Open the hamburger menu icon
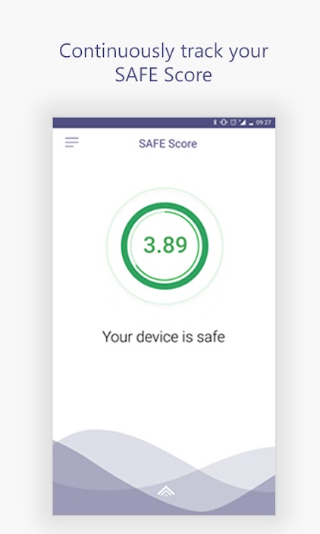This screenshot has width=320, height=534. 72,143
